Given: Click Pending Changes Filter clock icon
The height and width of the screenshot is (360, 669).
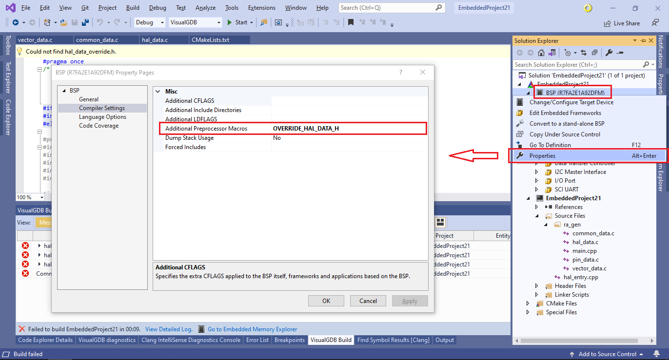Looking at the screenshot, I should (568, 53).
